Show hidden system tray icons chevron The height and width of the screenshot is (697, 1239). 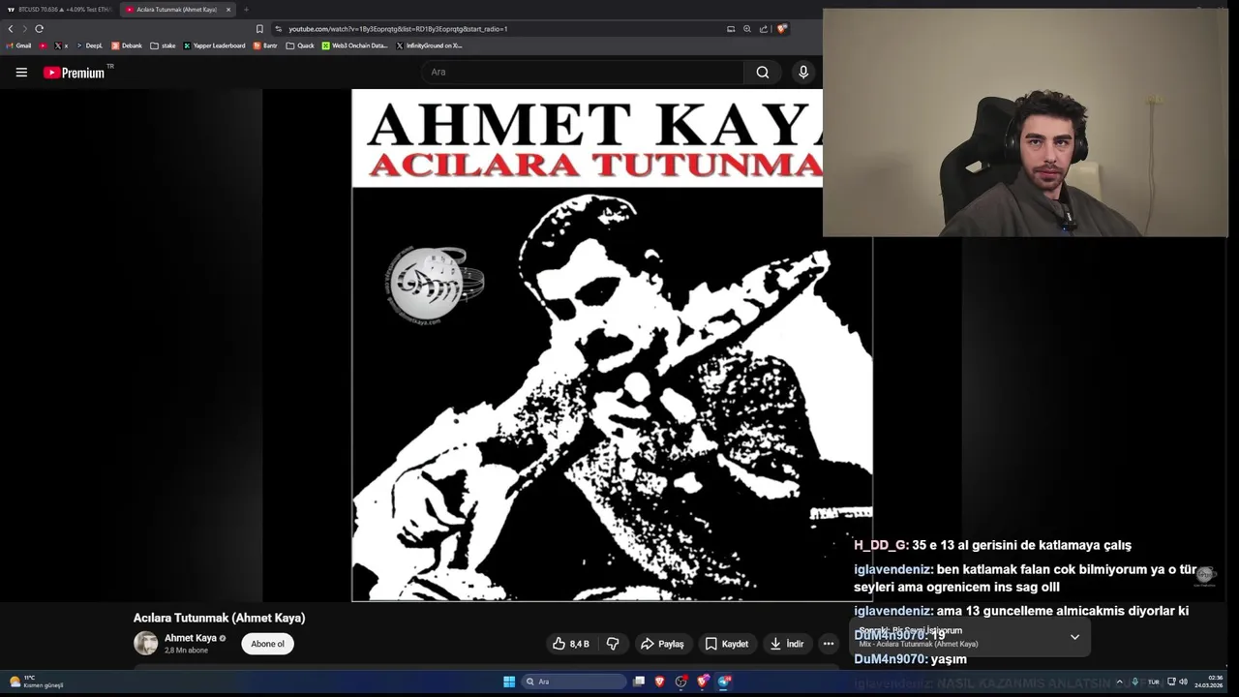(1119, 682)
